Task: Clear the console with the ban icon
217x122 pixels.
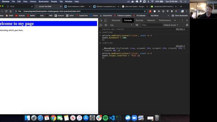Action: click(106, 25)
